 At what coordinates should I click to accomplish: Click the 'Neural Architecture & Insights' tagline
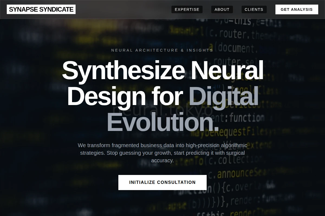(162, 50)
